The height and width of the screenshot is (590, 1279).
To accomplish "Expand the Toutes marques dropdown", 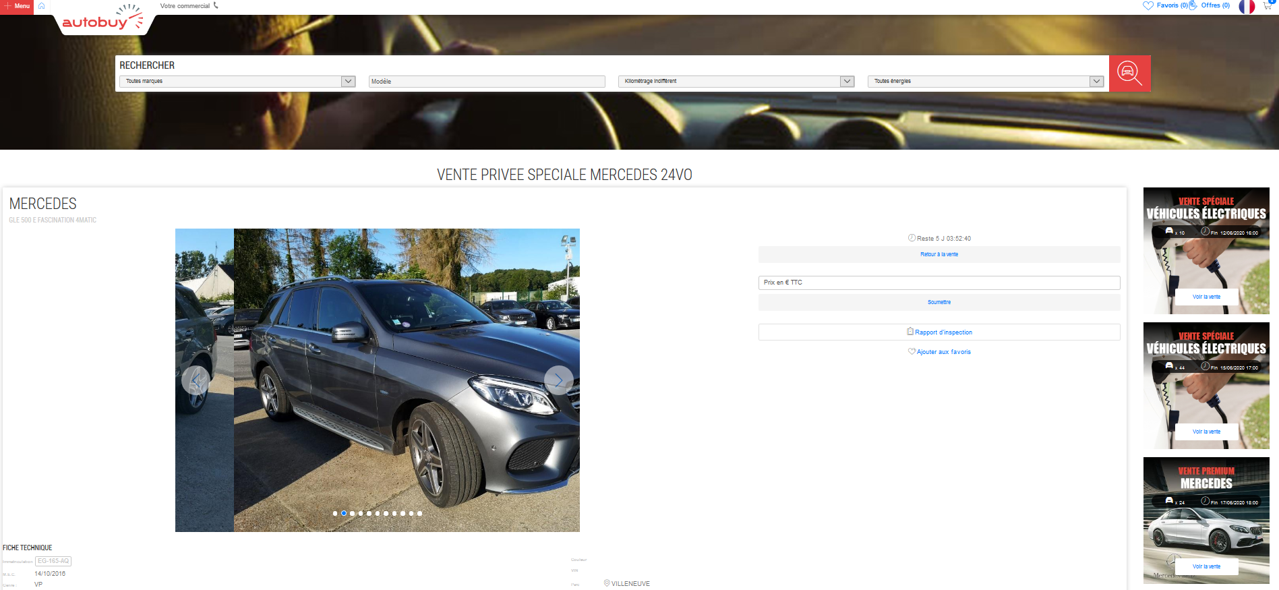I will pos(237,82).
